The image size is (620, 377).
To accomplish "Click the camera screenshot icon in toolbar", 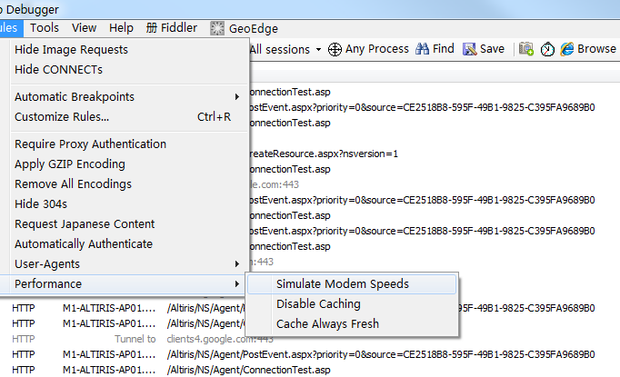I will click(526, 49).
